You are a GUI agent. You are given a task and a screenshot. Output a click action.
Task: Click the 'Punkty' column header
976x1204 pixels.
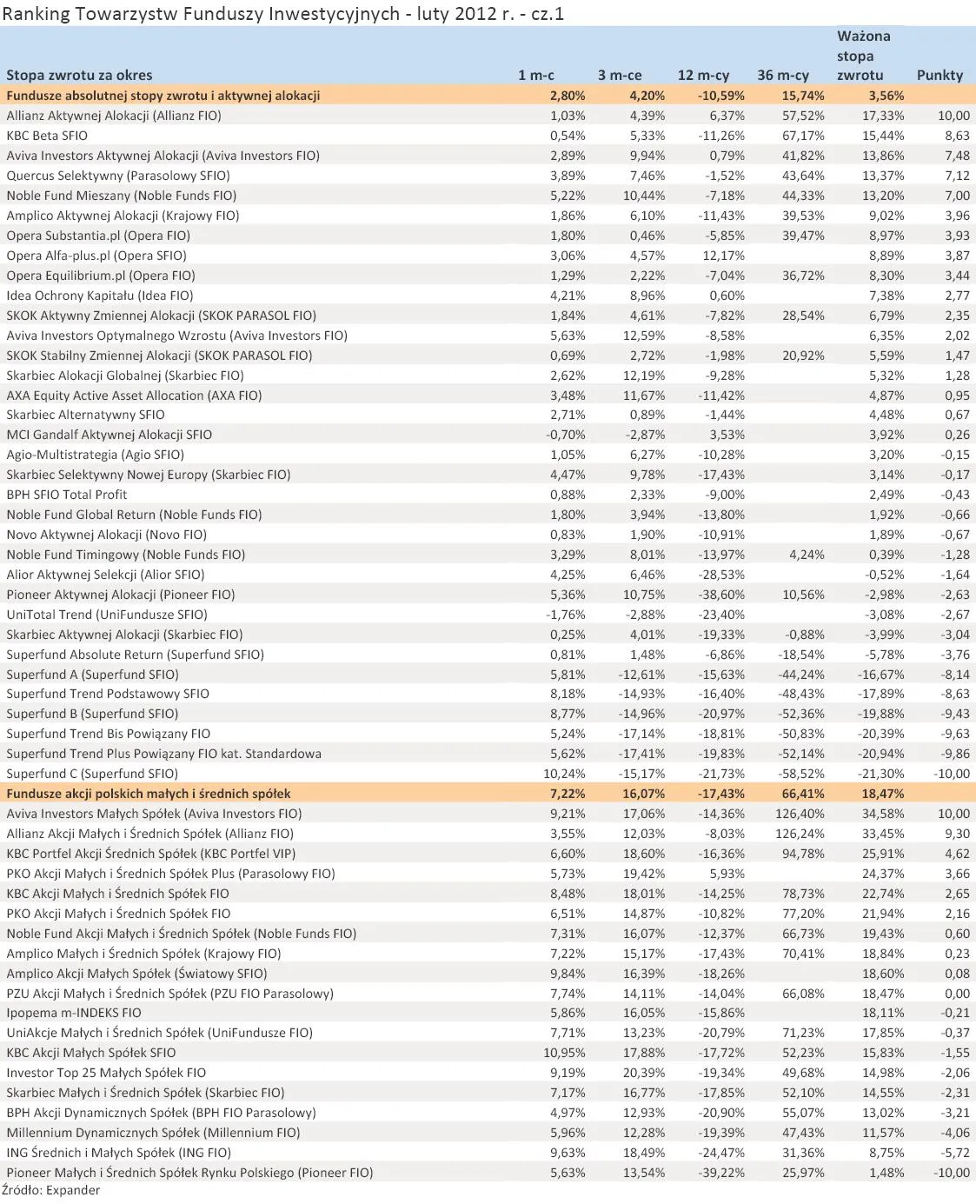tap(940, 76)
